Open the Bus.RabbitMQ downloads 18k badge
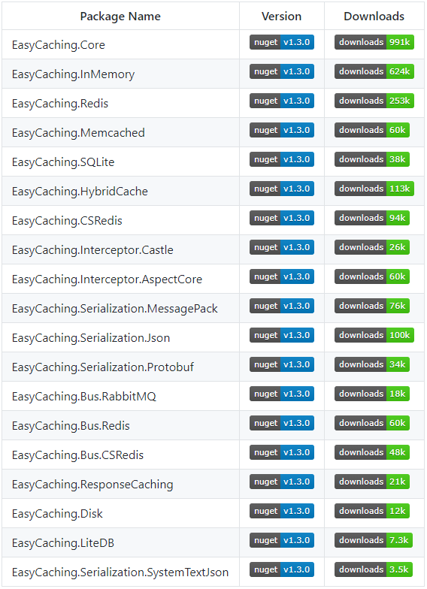Screen dimensions: 427x589 pyautogui.click(x=371, y=394)
